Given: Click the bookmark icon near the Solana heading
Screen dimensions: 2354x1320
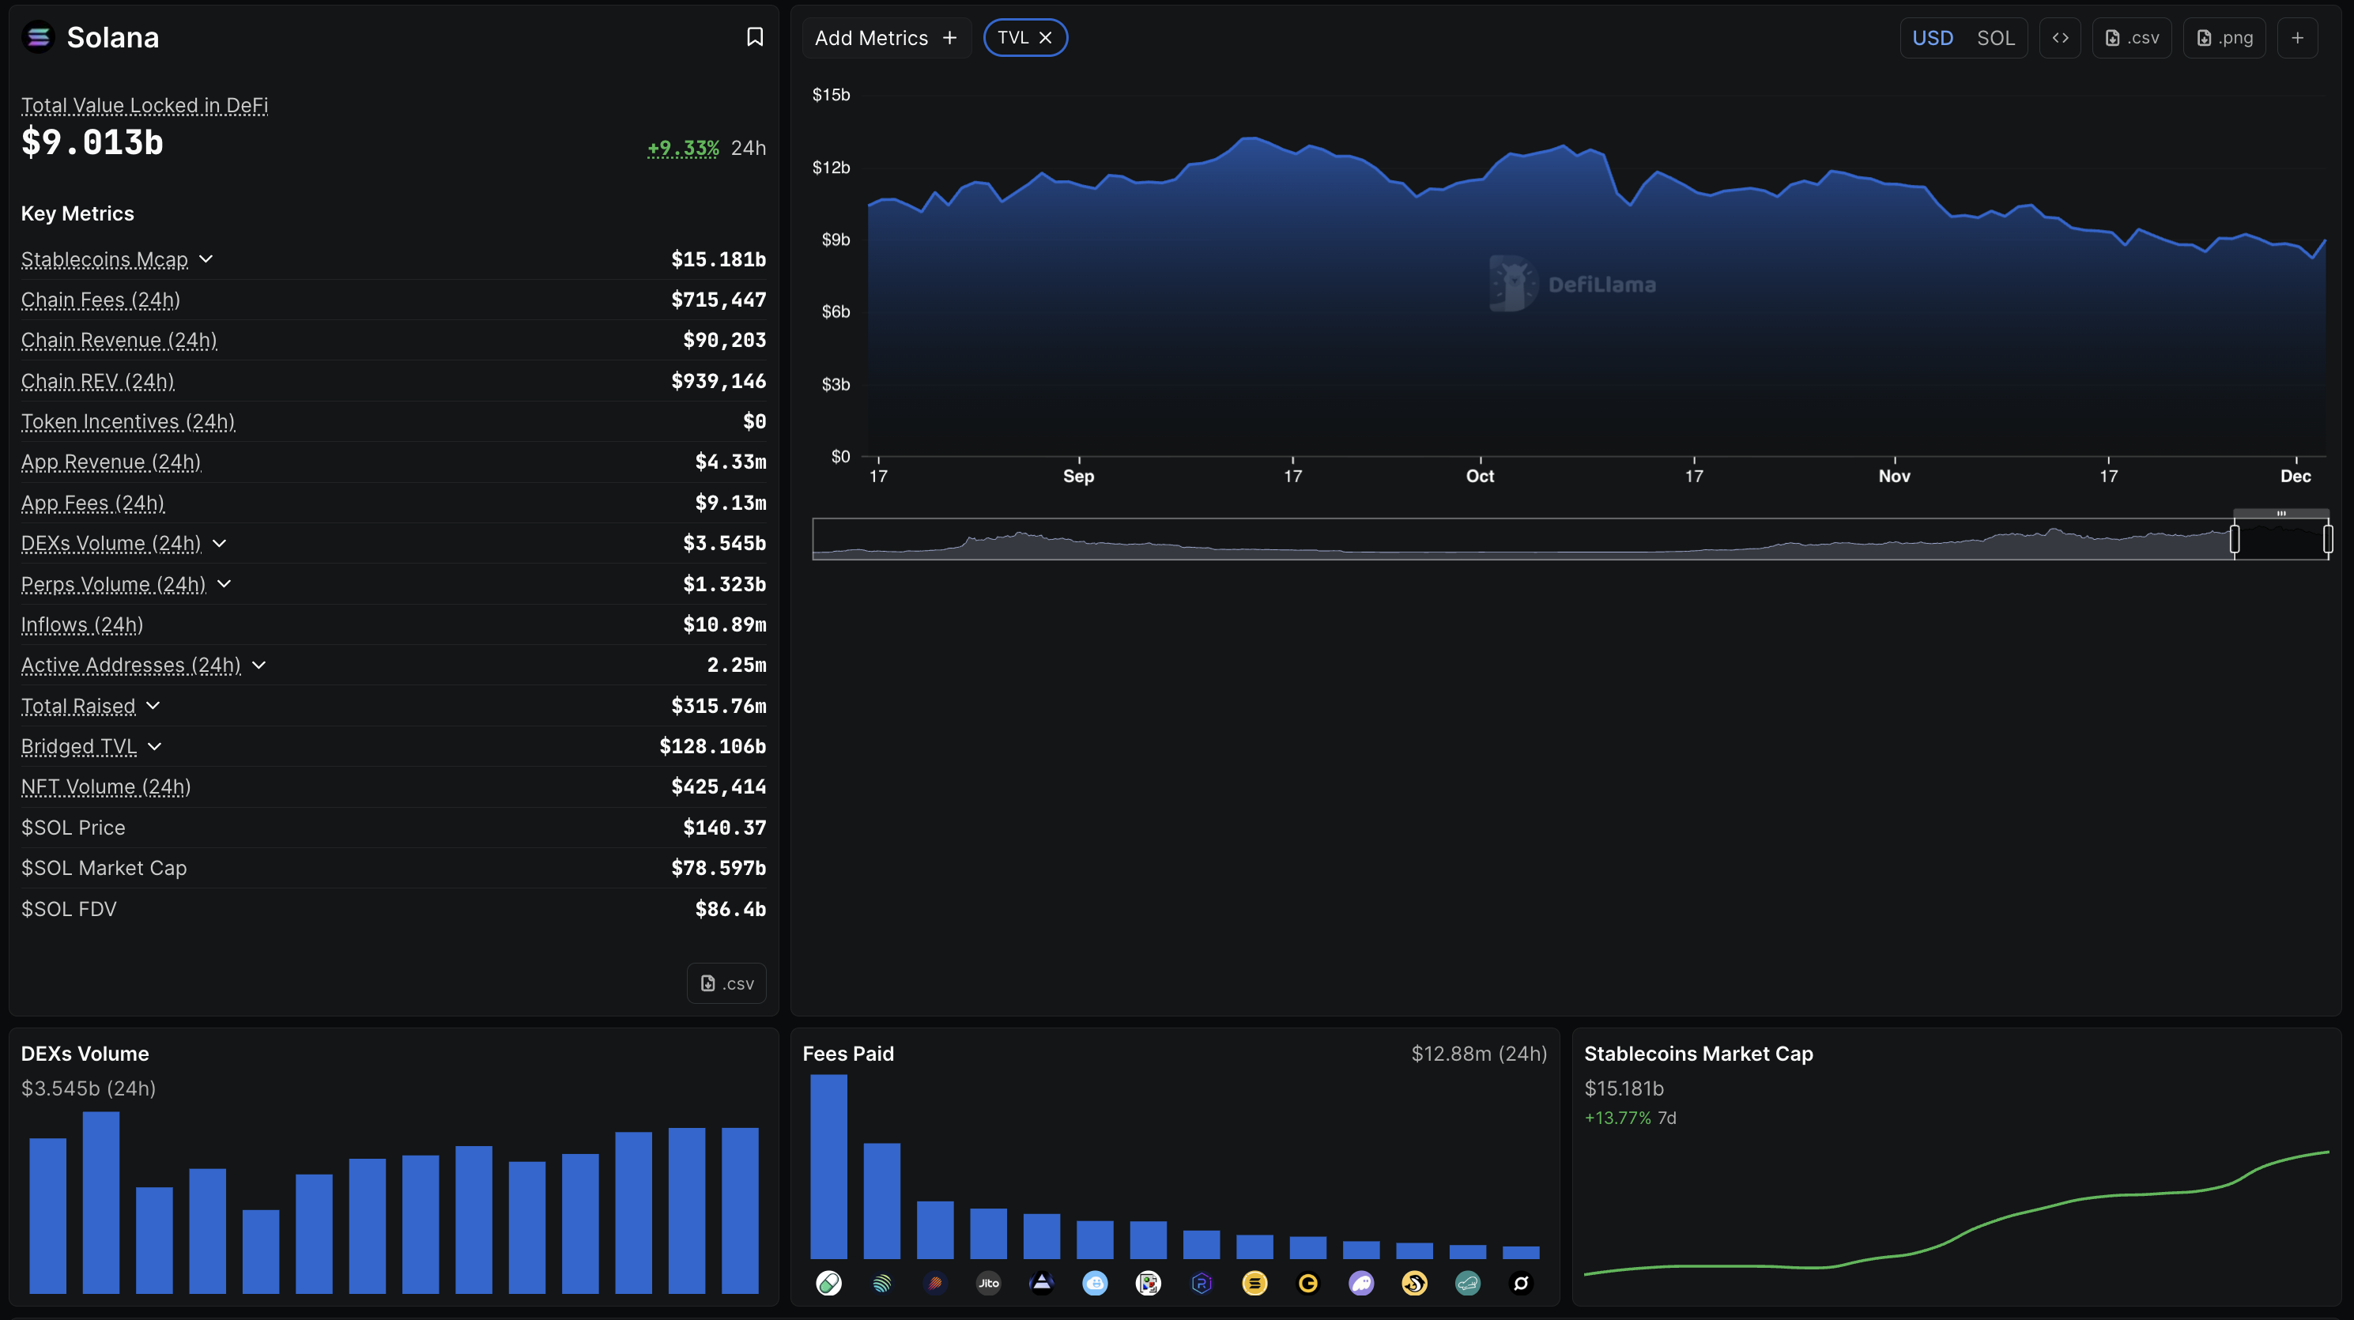Looking at the screenshot, I should pos(755,36).
